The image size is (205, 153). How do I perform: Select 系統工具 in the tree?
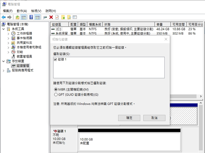18,29
